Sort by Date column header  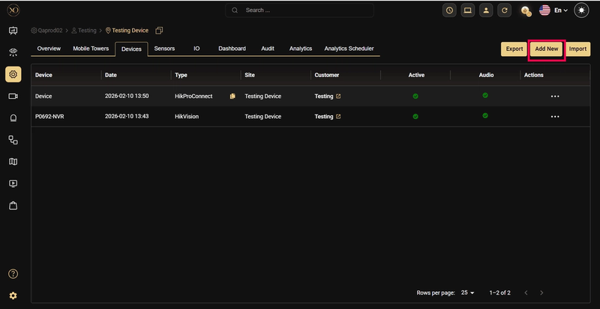pyautogui.click(x=110, y=75)
